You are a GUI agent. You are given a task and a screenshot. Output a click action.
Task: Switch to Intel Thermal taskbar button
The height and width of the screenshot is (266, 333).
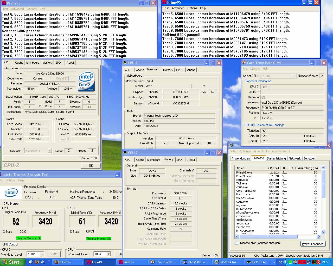point(196,262)
